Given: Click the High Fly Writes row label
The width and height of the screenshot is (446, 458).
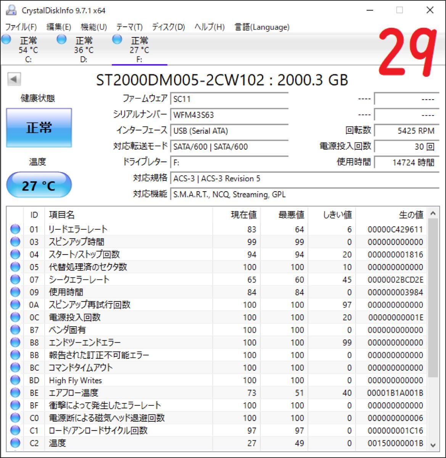Looking at the screenshot, I should [75, 381].
